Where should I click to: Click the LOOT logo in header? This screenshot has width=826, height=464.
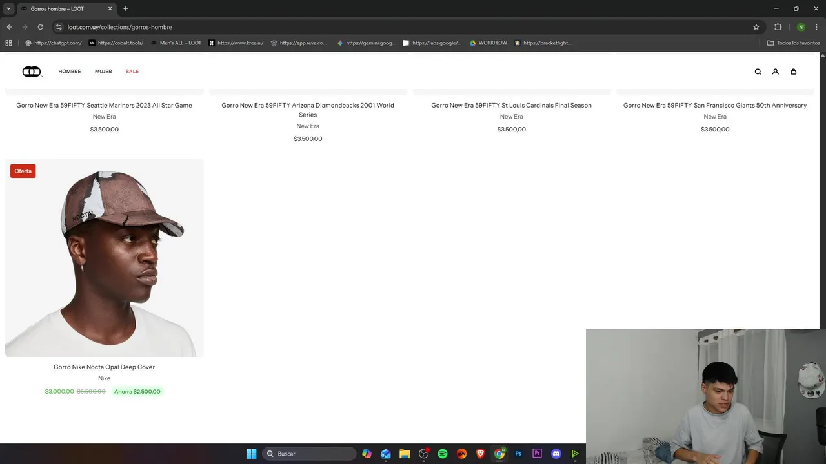click(x=32, y=72)
